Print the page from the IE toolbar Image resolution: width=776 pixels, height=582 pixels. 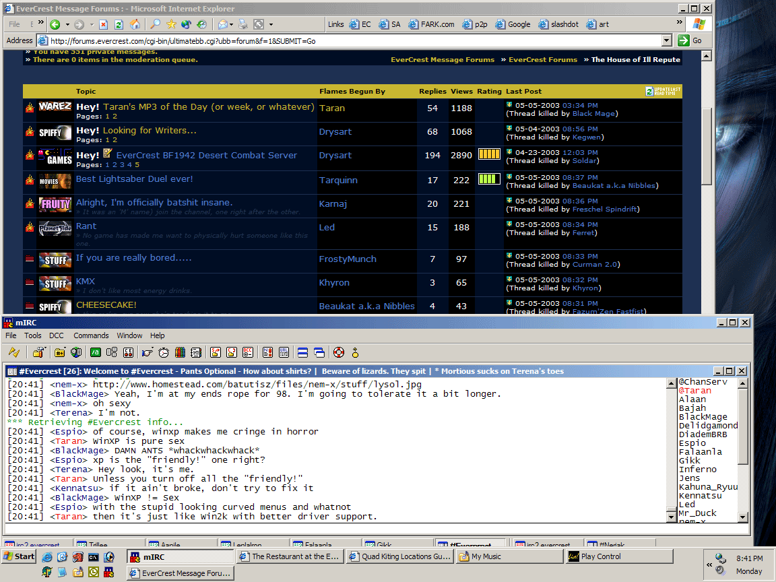click(x=243, y=24)
